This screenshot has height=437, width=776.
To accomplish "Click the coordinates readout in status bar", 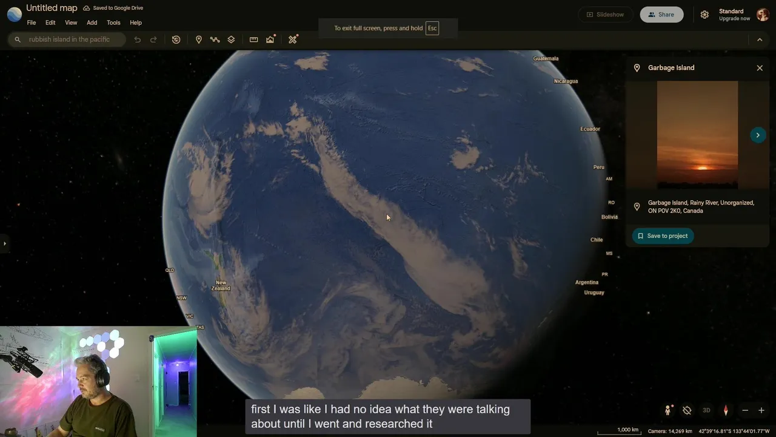I will 734,431.
